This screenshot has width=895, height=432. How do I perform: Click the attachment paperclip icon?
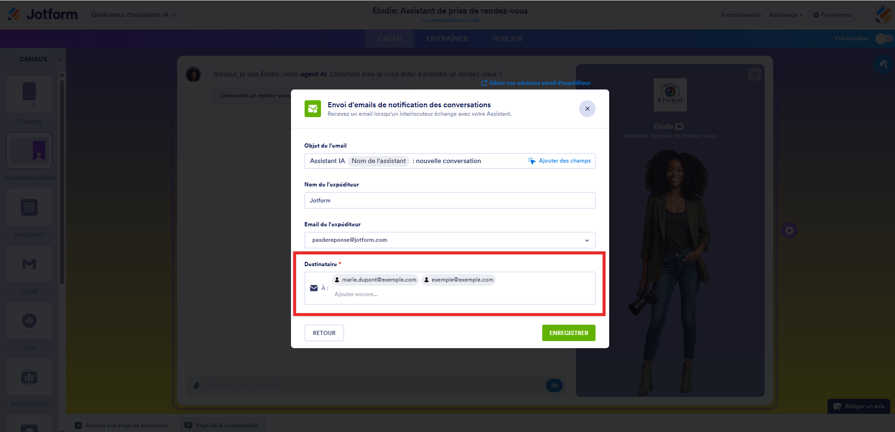(197, 385)
